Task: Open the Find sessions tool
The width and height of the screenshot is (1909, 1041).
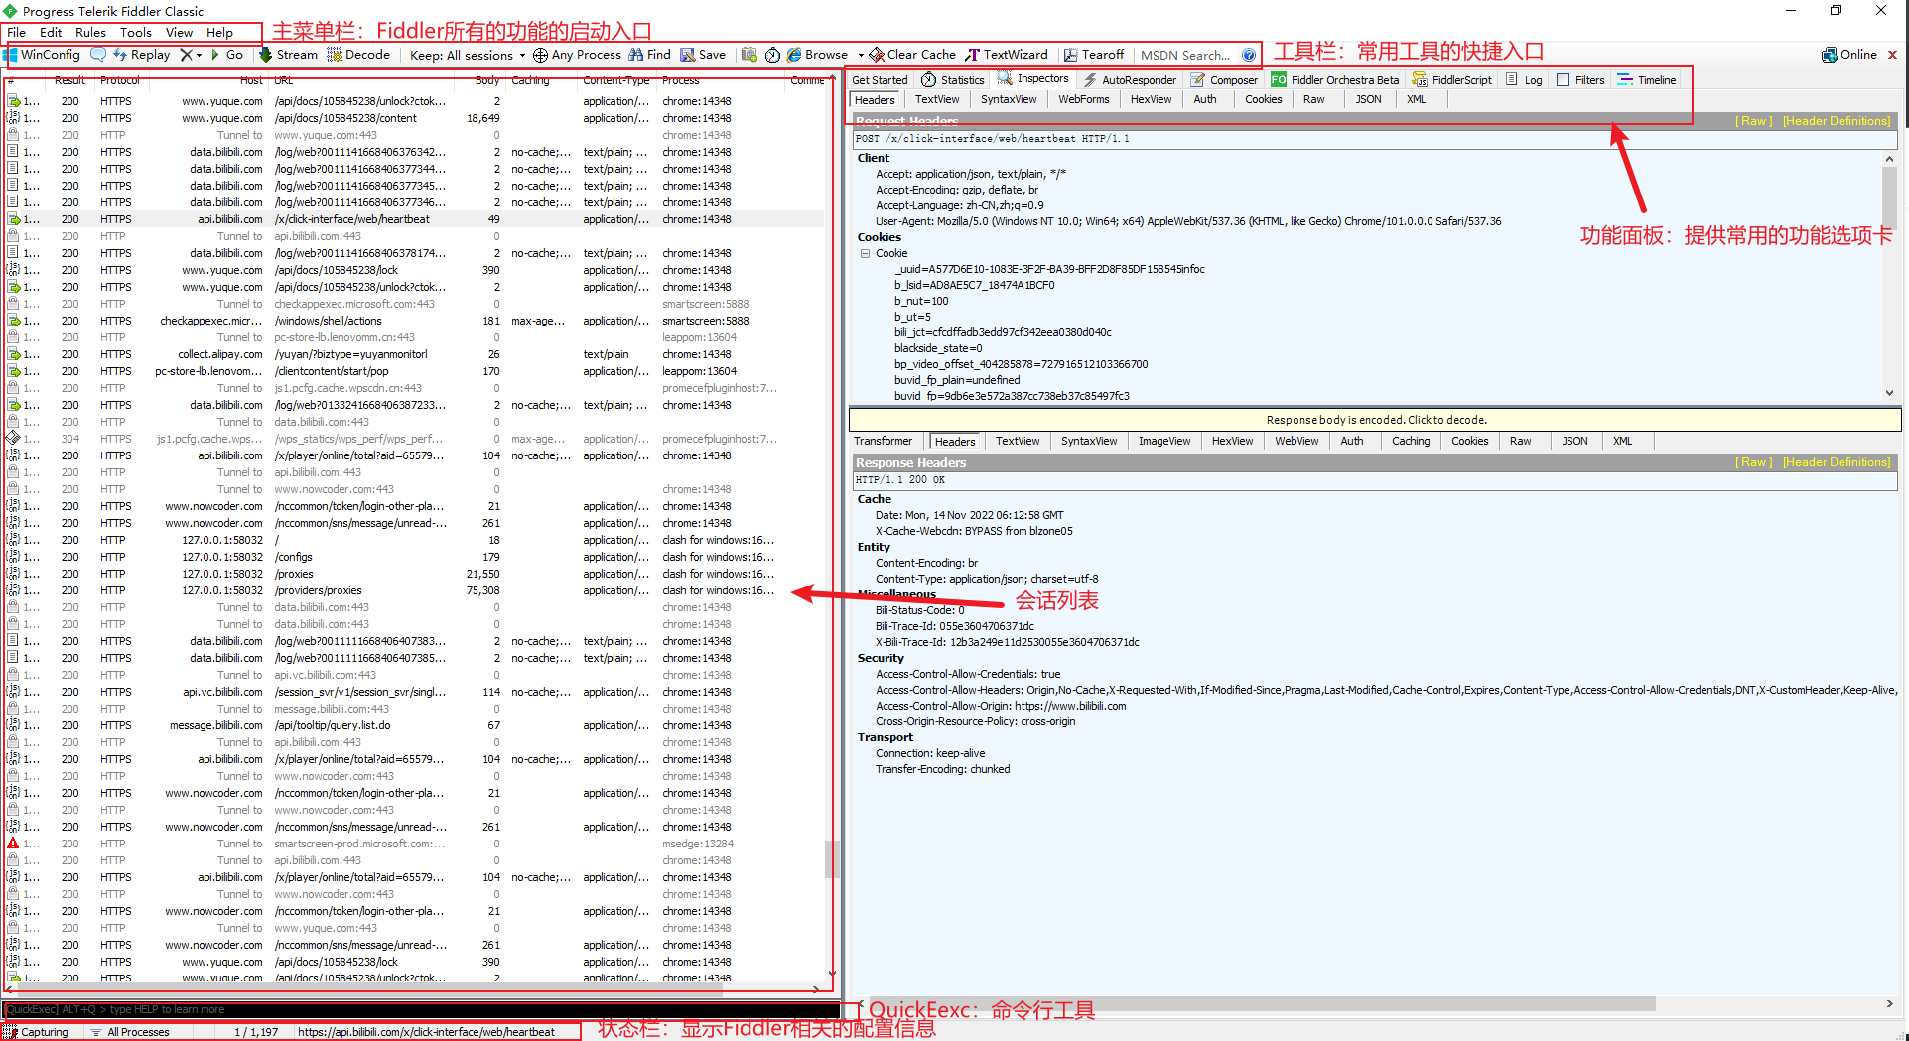Action: point(649,55)
